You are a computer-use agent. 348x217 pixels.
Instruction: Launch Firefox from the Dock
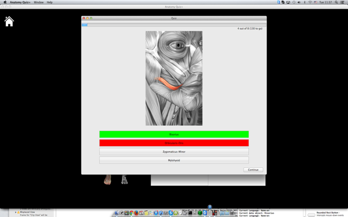pyautogui.click(x=136, y=213)
